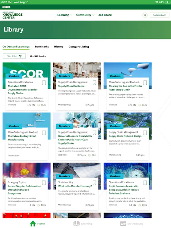Open Universal Lessons from Middle Eastern link
The image size is (171, 228).
tap(75, 140)
